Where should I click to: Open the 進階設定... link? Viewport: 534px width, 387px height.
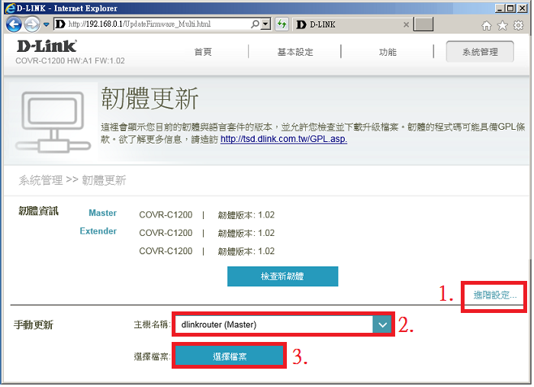coord(494,295)
